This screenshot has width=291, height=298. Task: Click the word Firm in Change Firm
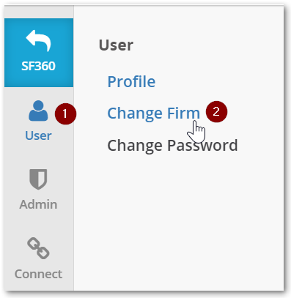coord(183,113)
